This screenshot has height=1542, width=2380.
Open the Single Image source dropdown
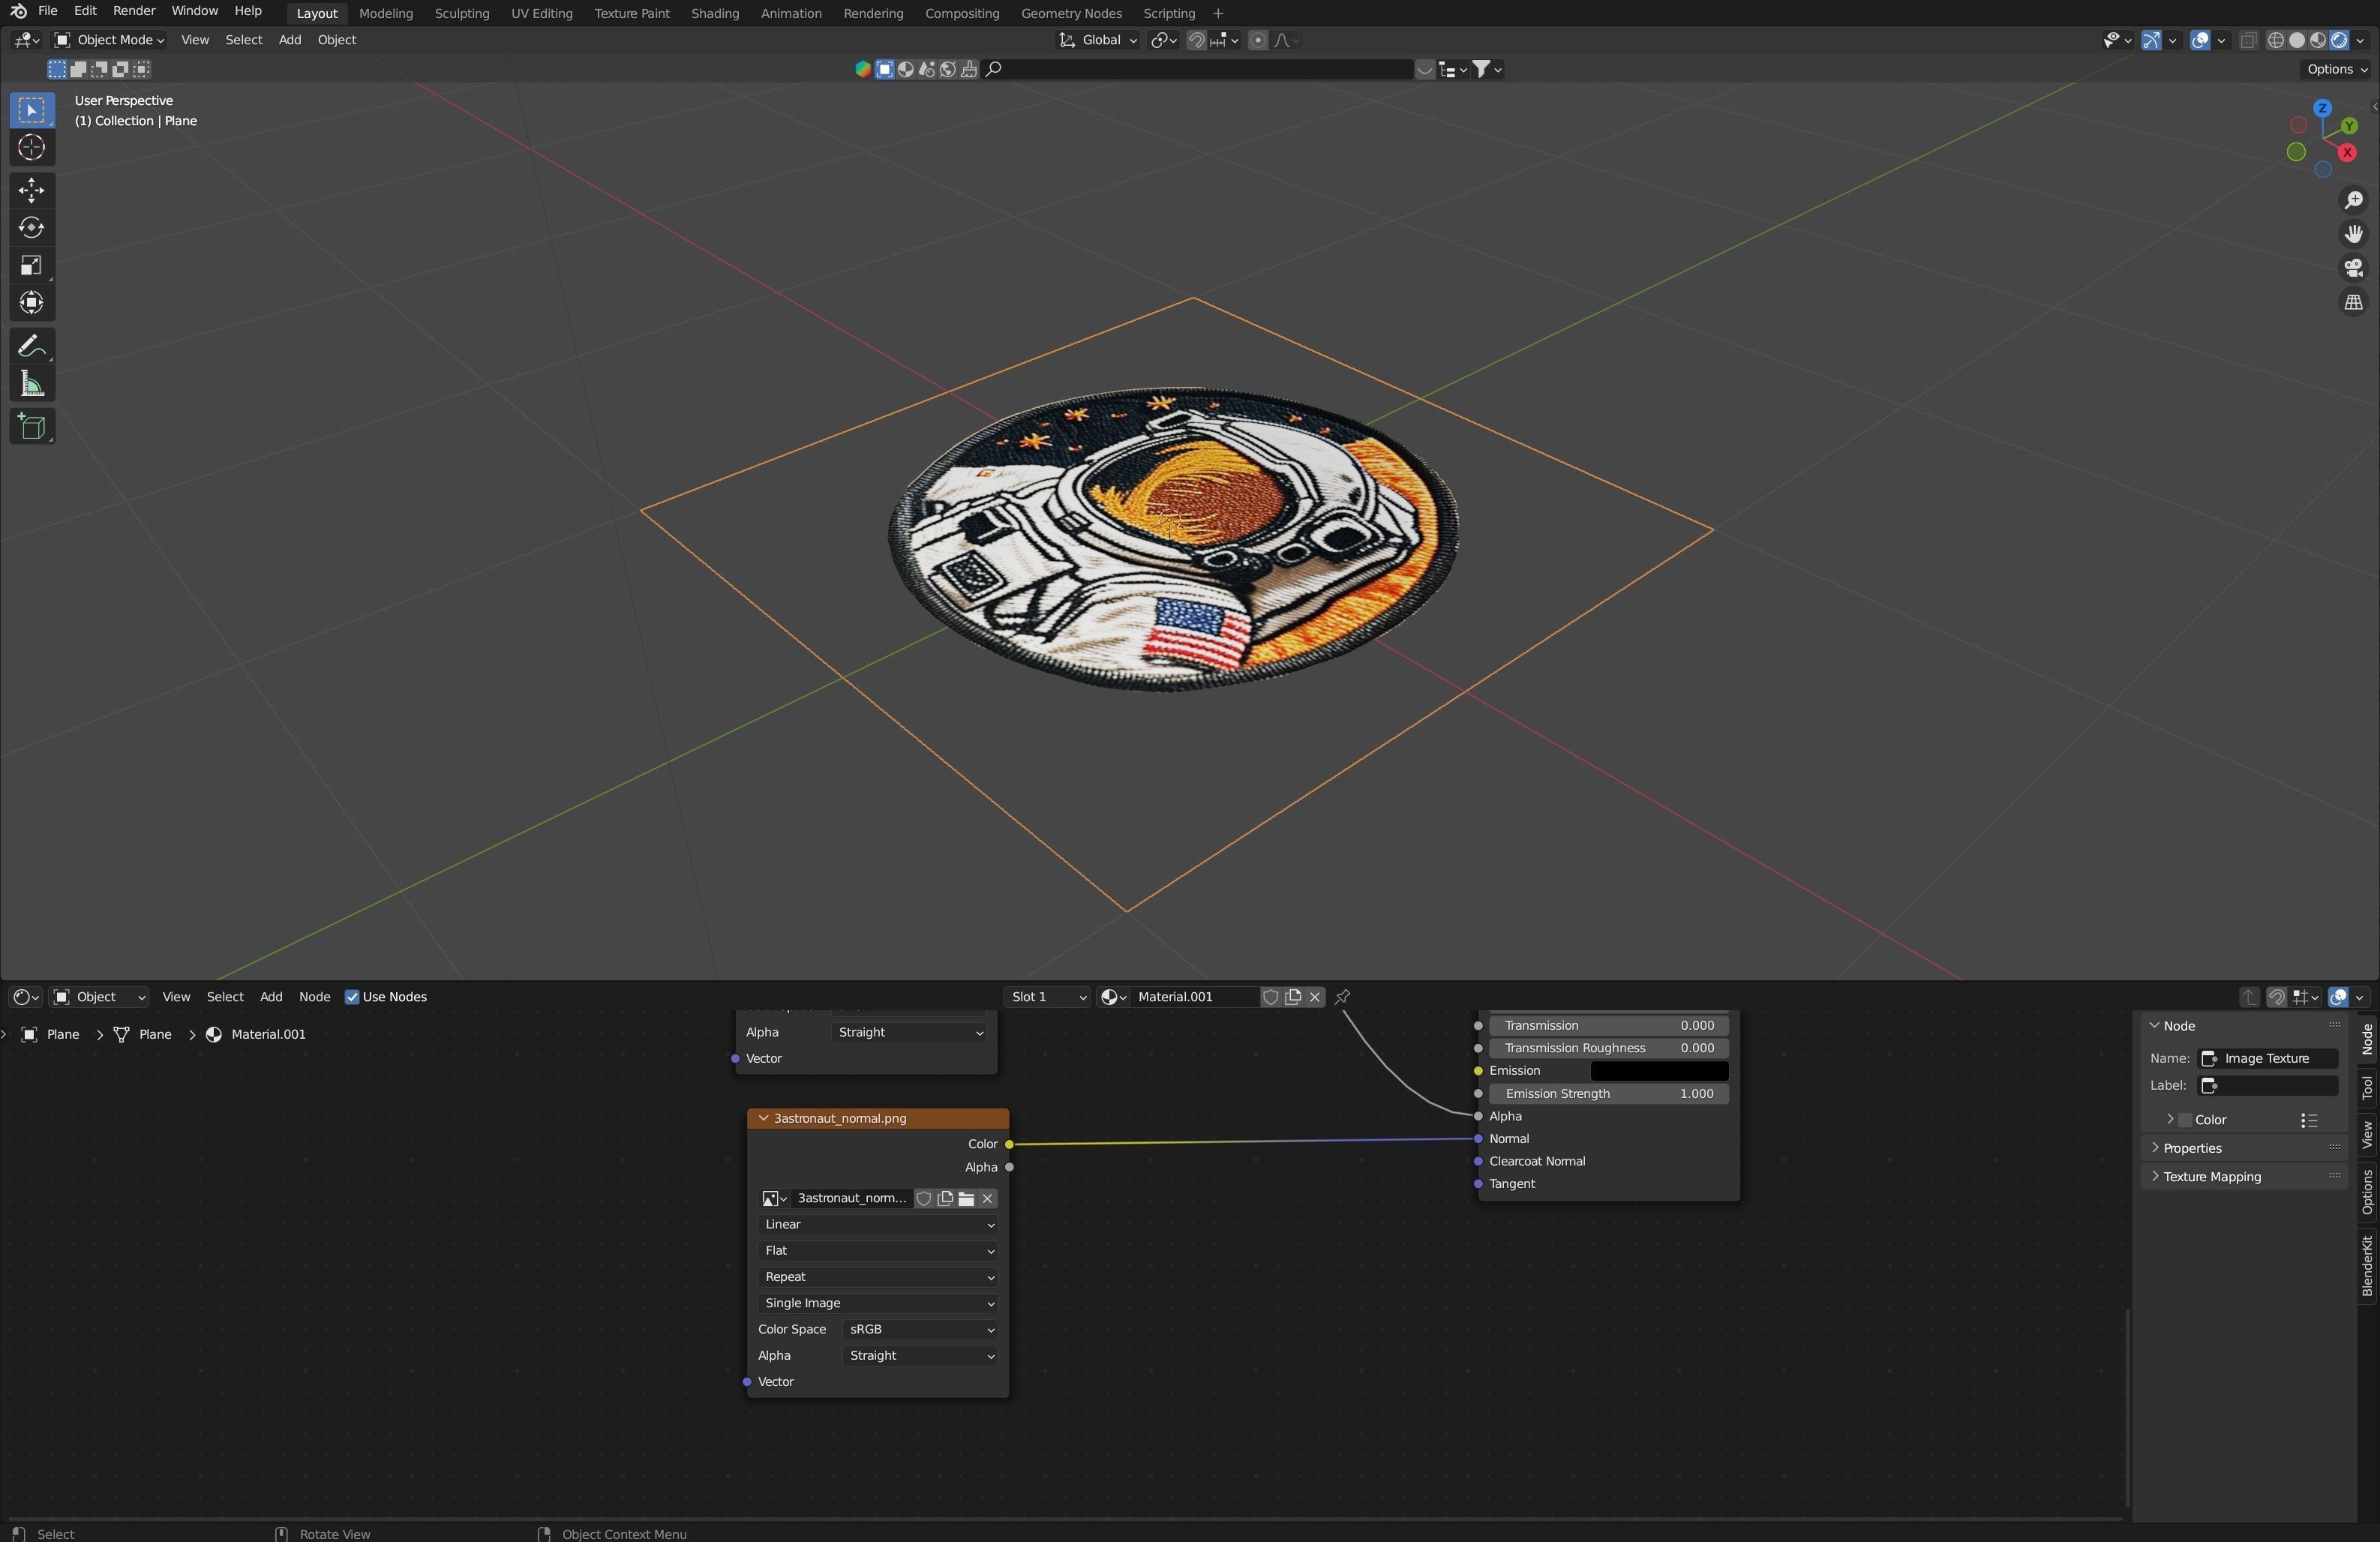coord(877,1303)
